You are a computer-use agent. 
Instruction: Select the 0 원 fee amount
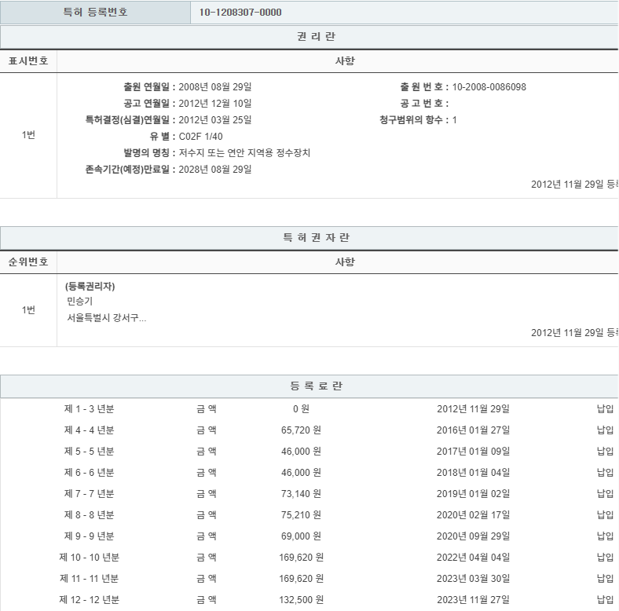coord(301,409)
